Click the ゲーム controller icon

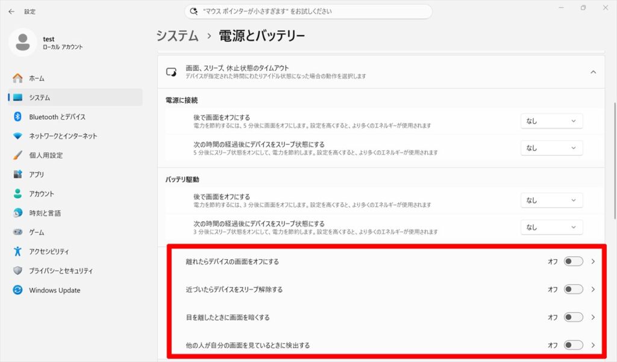pos(17,232)
